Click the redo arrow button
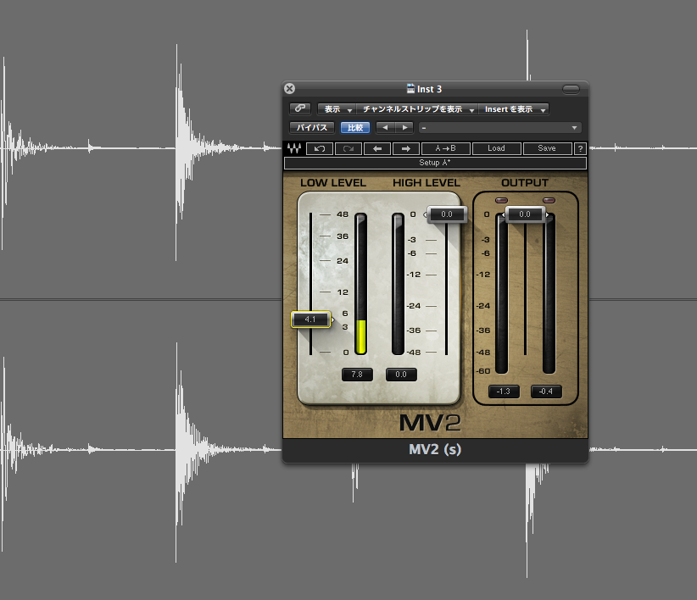Viewport: 697px width, 600px height. pos(348,148)
